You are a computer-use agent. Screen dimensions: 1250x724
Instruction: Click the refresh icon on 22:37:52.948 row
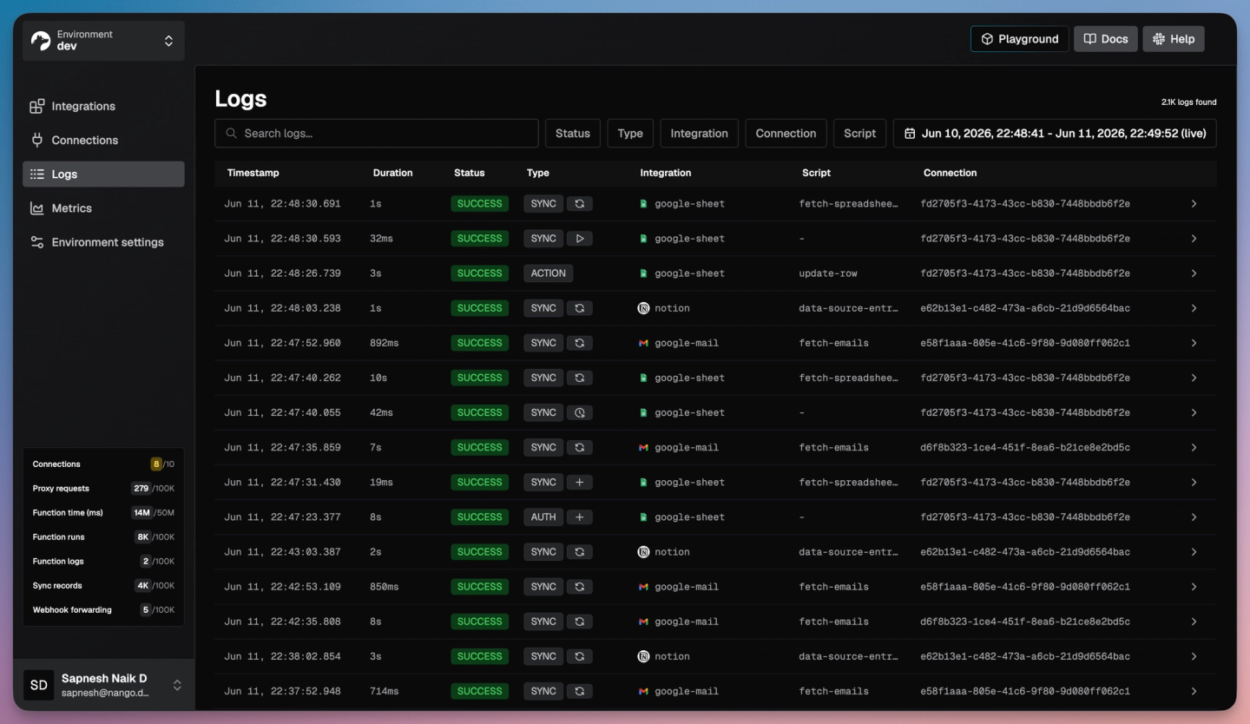(x=580, y=691)
